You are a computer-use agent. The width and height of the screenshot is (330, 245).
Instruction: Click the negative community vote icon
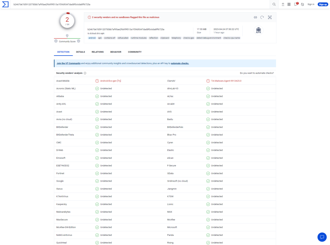coord(56,41)
